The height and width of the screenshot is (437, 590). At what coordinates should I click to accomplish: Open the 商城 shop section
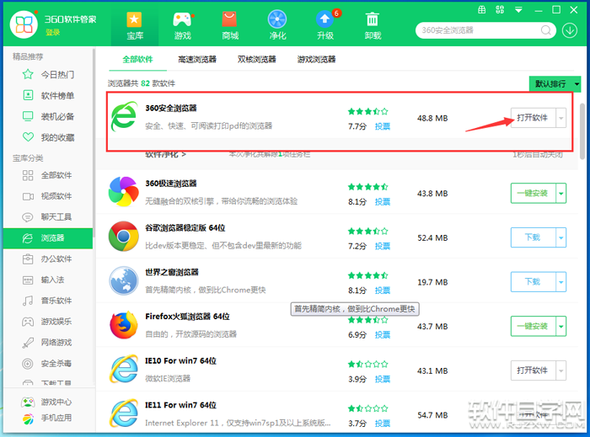pos(230,25)
